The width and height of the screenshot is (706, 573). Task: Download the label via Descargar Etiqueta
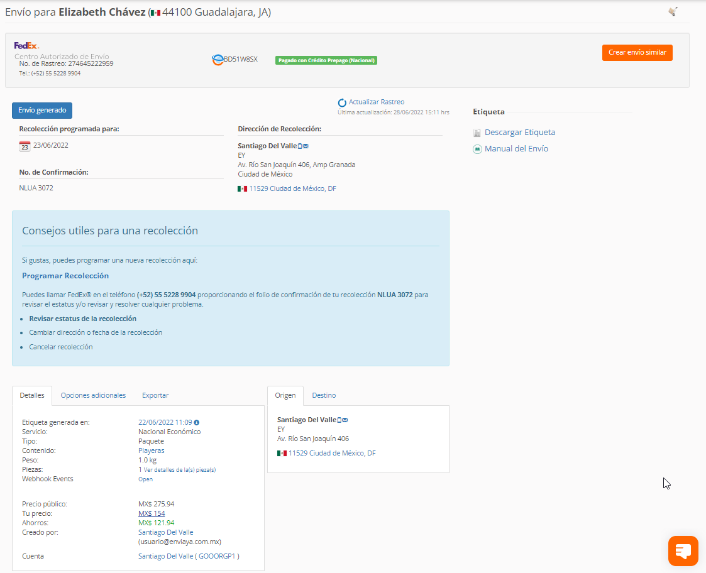tap(519, 133)
